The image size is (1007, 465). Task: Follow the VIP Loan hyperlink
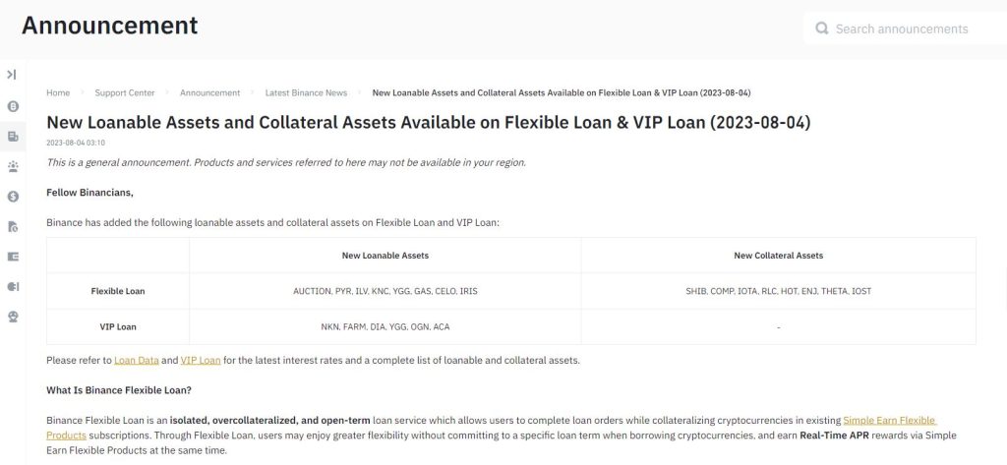[201, 360]
